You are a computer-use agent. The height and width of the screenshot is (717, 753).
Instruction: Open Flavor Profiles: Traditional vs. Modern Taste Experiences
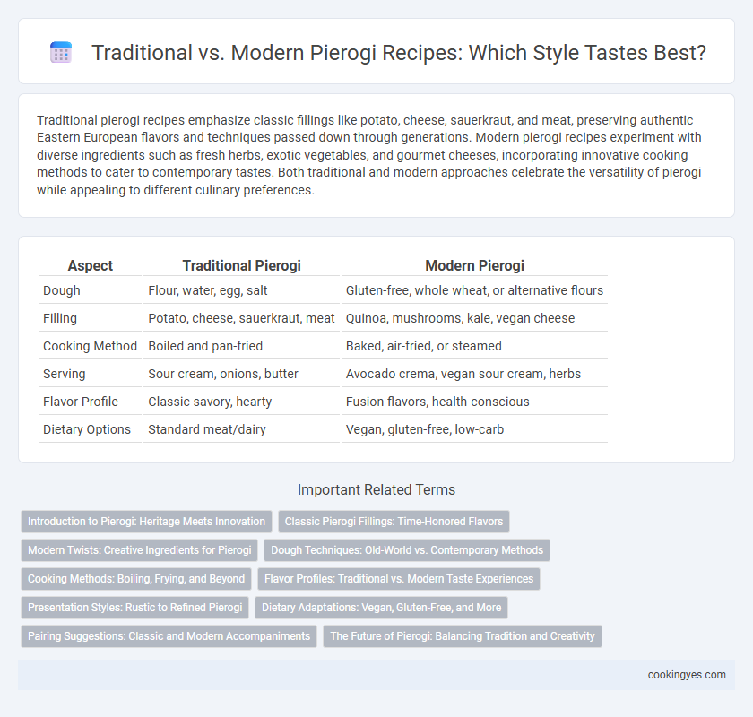click(x=399, y=579)
